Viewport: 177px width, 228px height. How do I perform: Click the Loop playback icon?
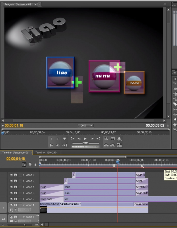[106, 139]
